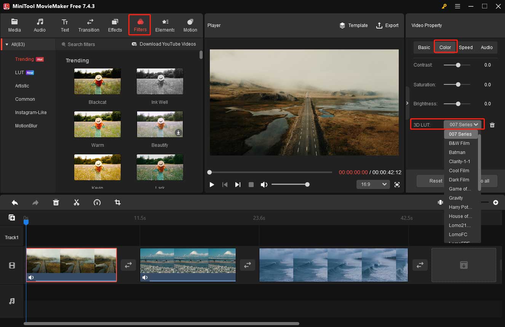Adjust the Contrast slider
This screenshot has width=505, height=327.
coord(457,65)
